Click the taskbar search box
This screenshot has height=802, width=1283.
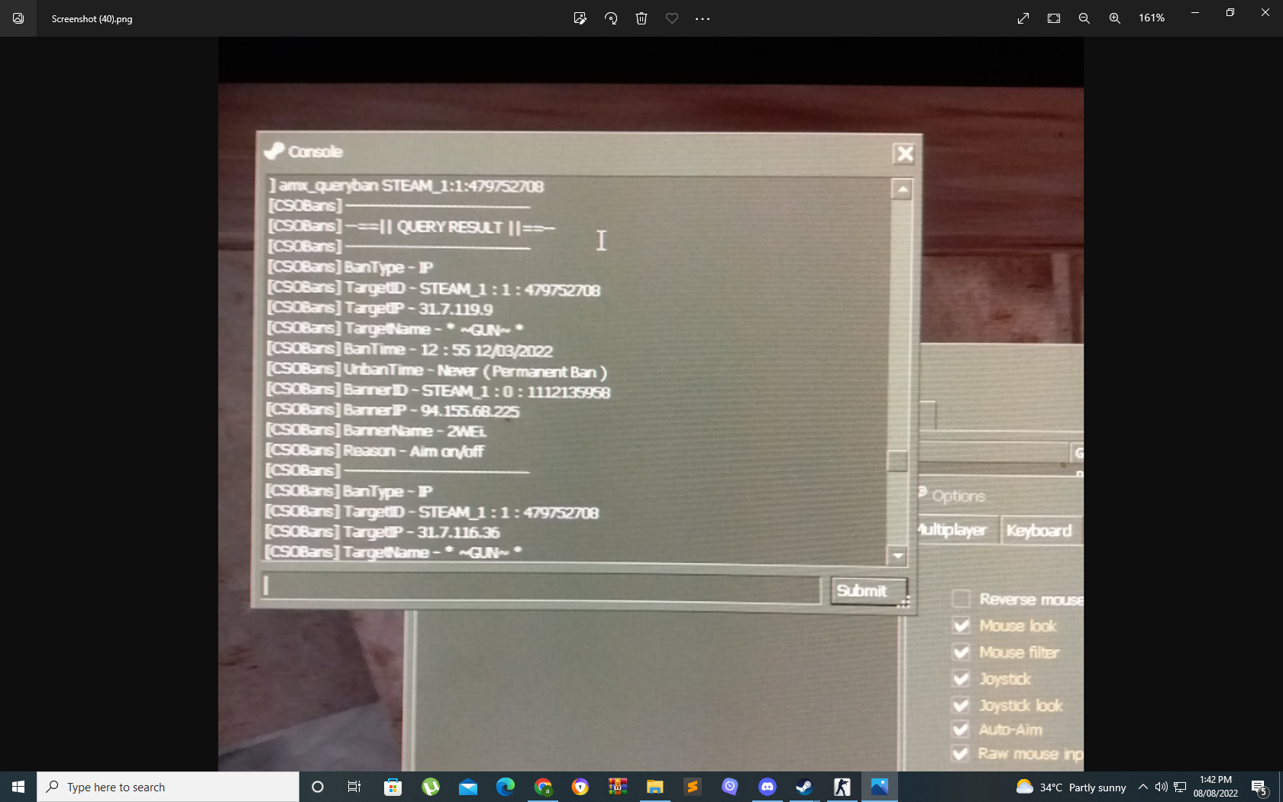point(168,787)
